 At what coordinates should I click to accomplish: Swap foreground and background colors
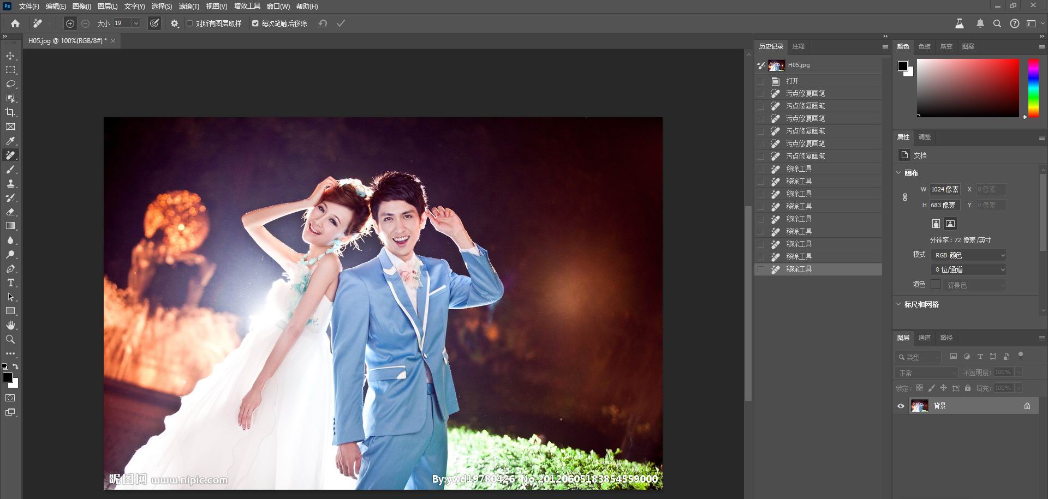click(x=15, y=366)
